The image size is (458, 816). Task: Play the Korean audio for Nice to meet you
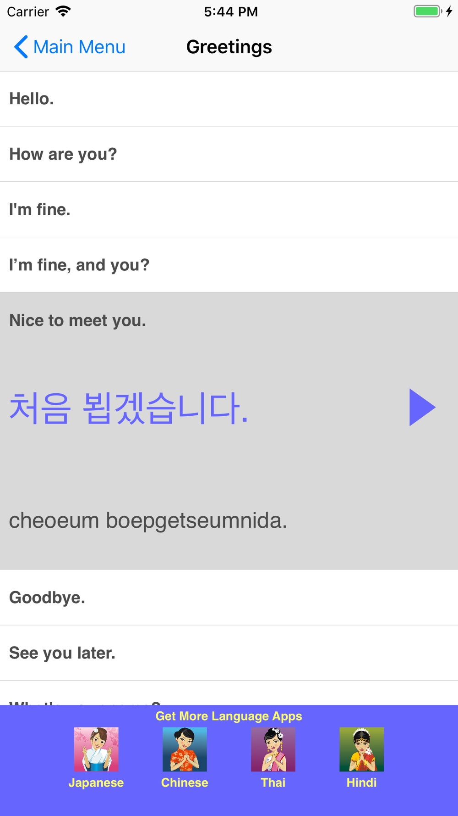coord(422,407)
